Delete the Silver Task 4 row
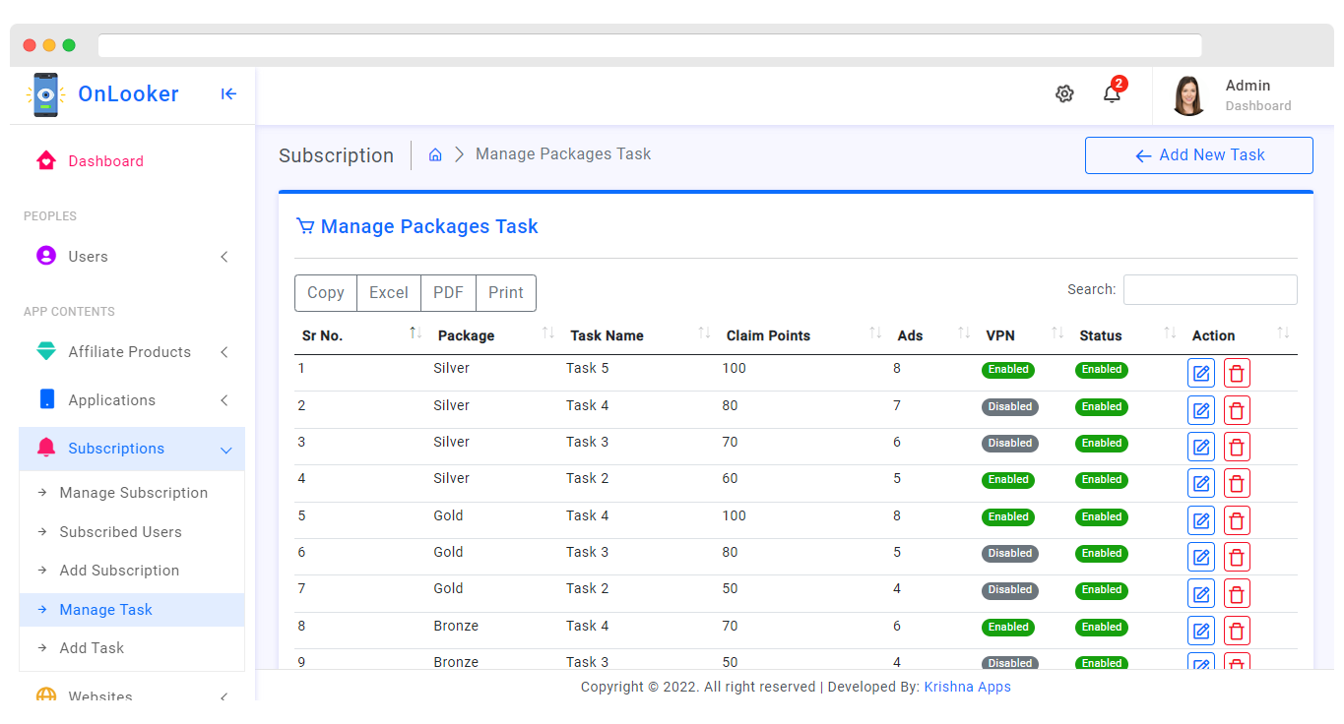The height and width of the screenshot is (724, 1344). click(1237, 410)
